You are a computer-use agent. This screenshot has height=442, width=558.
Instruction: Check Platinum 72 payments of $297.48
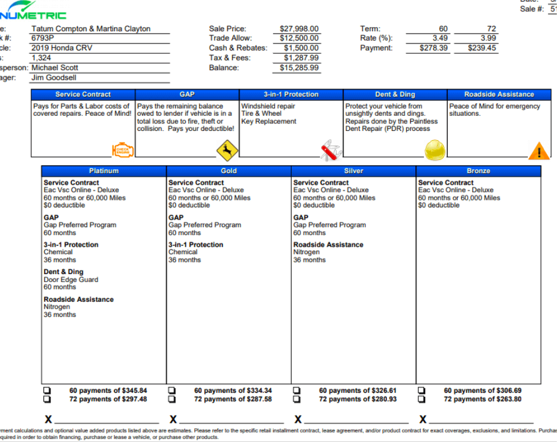click(47, 399)
